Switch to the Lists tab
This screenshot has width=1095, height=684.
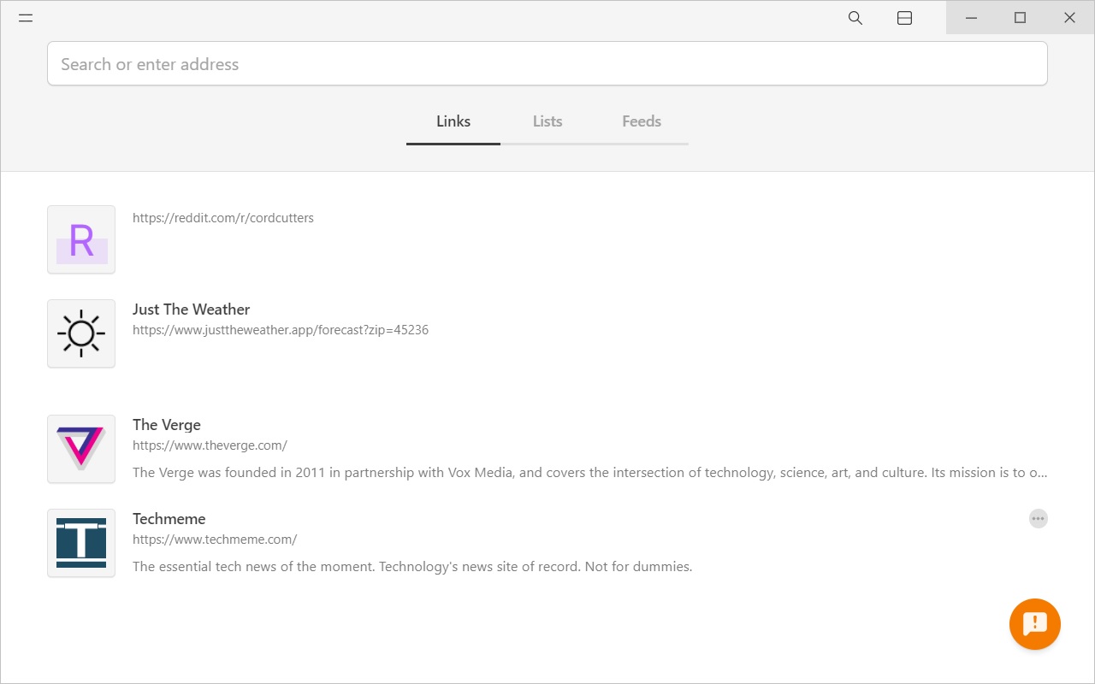click(547, 121)
